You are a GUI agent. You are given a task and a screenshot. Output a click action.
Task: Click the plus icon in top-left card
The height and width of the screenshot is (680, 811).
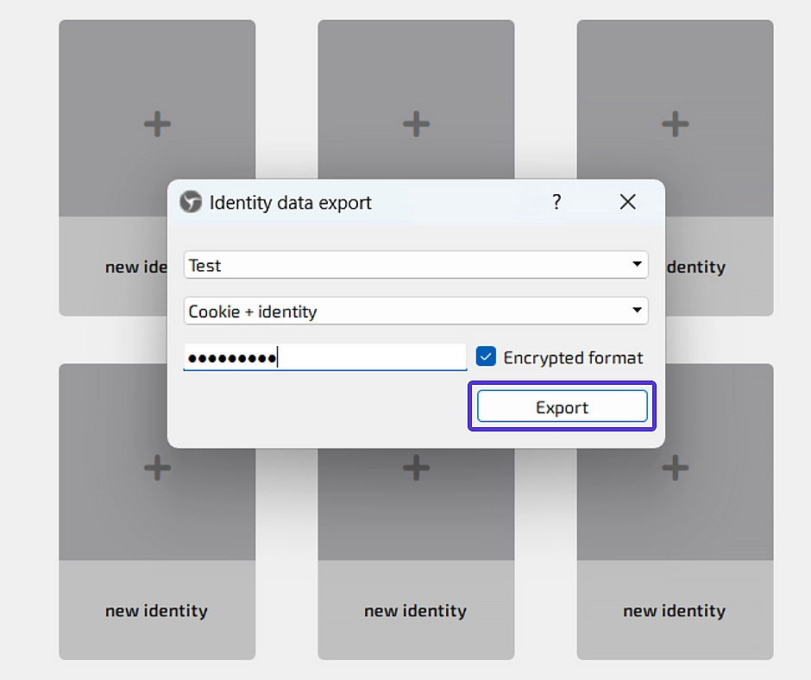[157, 124]
